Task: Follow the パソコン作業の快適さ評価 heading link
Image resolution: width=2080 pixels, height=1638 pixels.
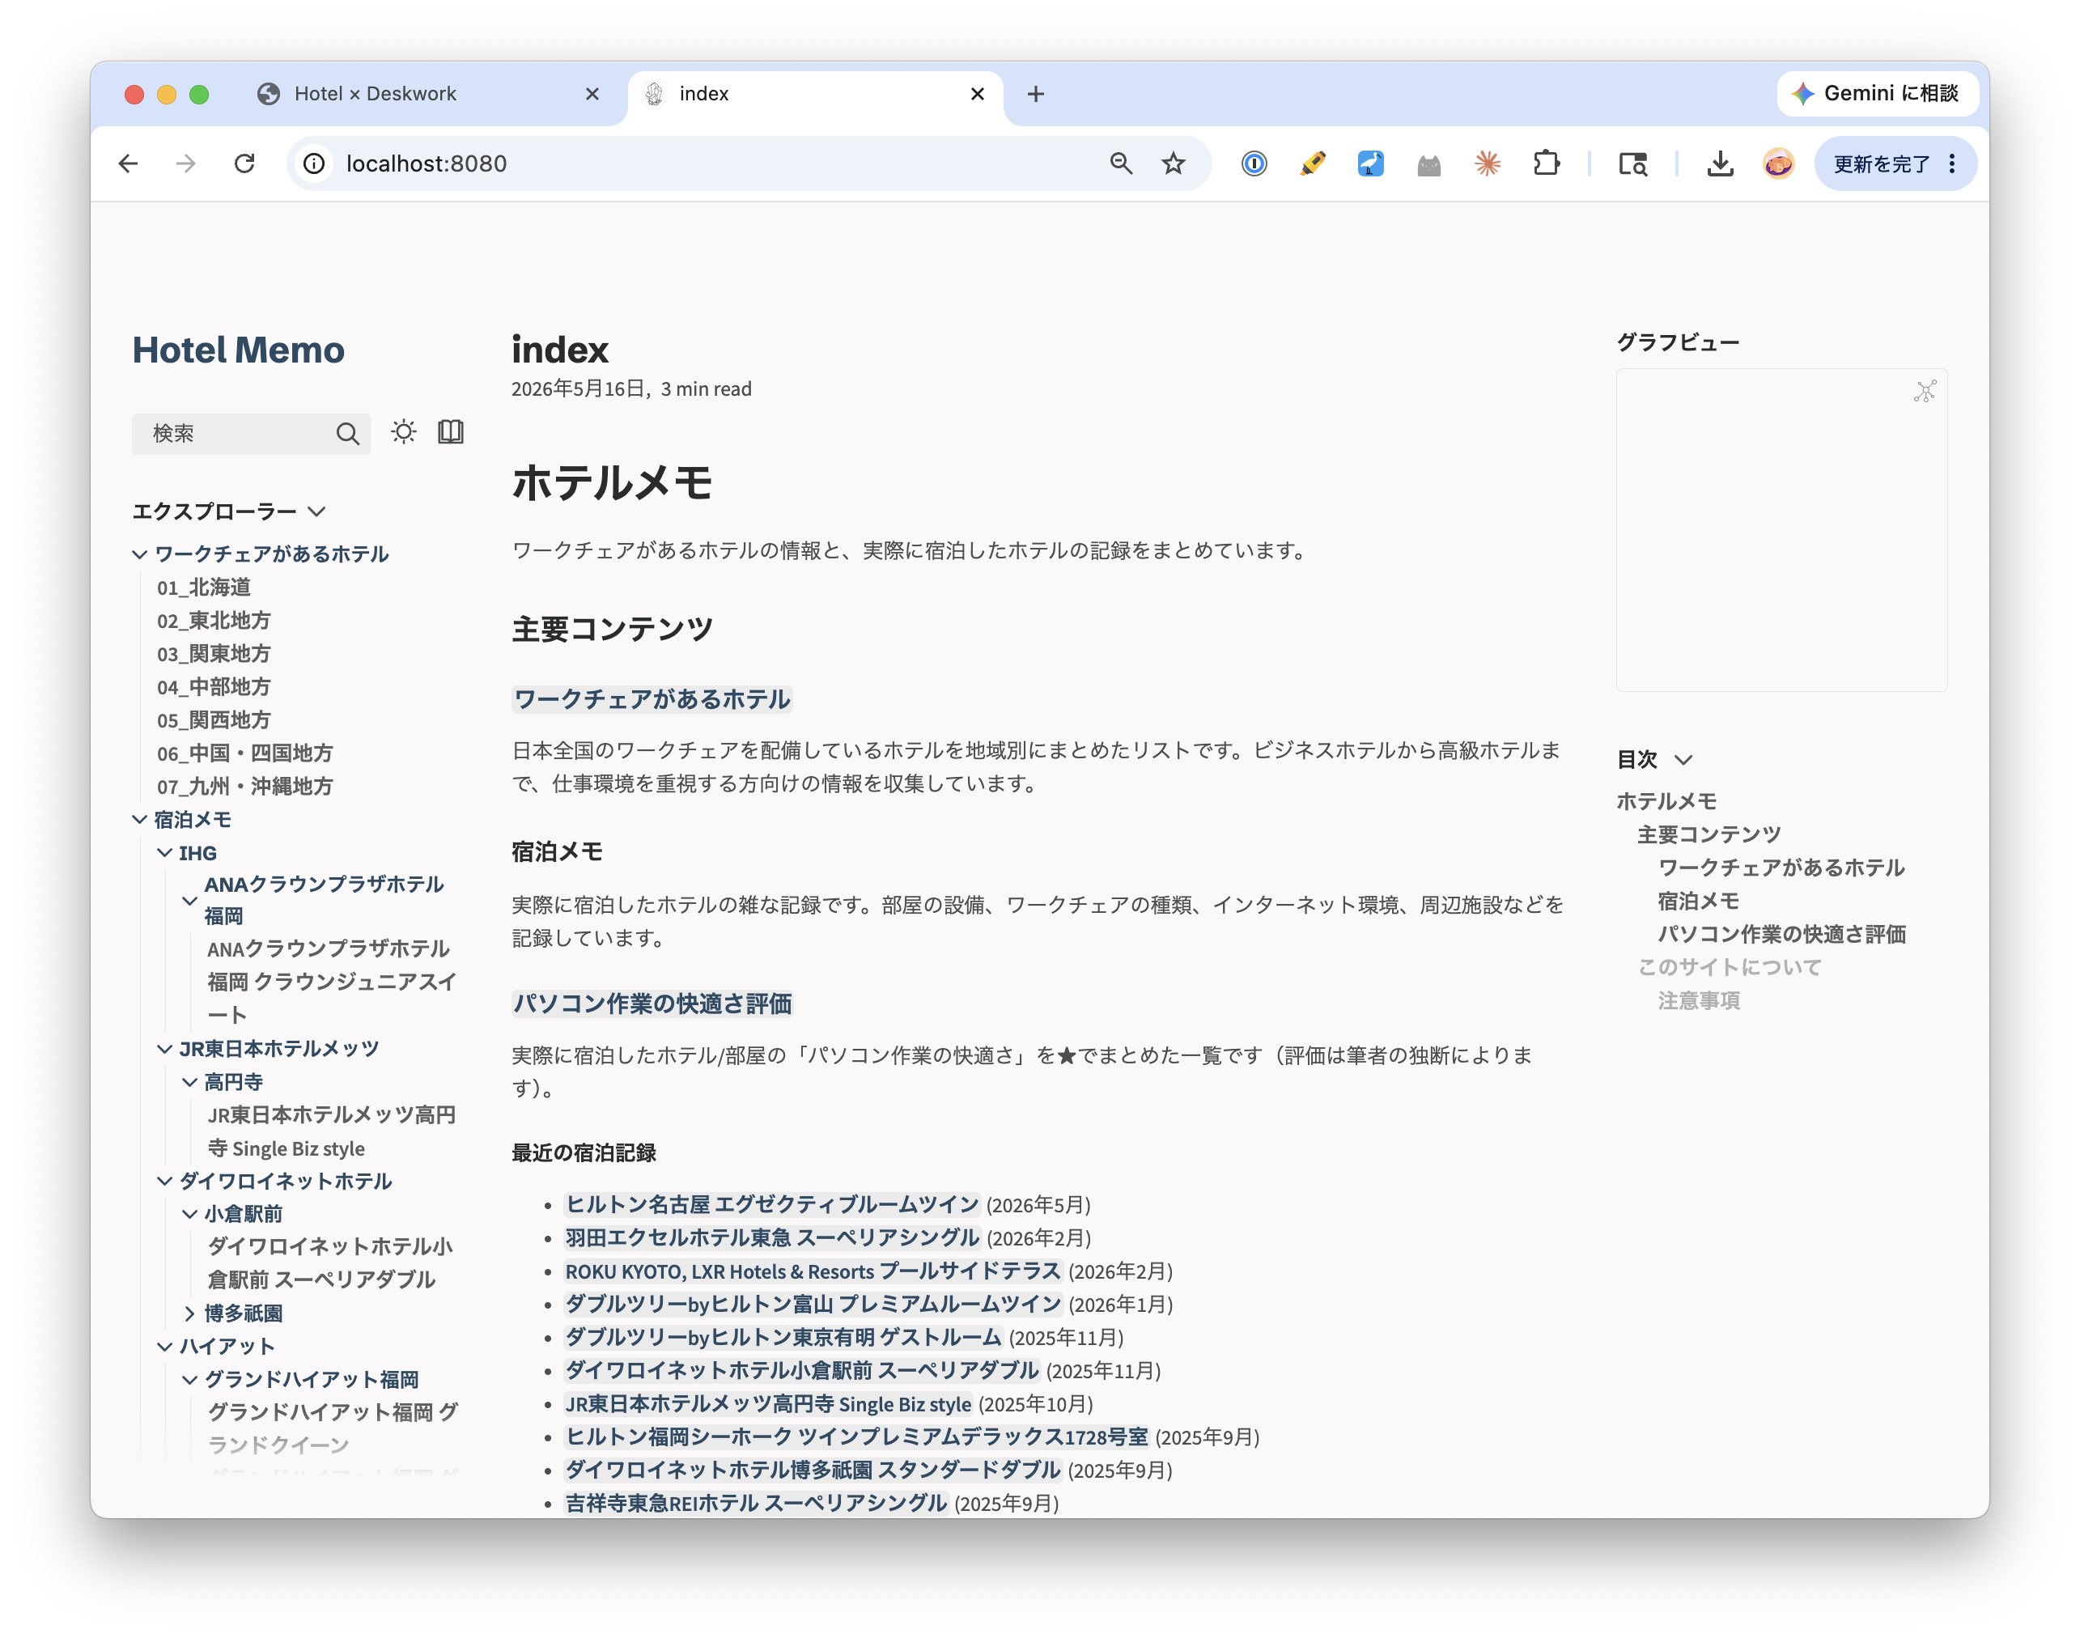Action: 652,1004
